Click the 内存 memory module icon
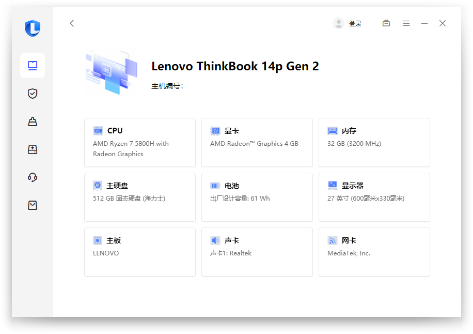This screenshot has width=473, height=334. click(333, 131)
